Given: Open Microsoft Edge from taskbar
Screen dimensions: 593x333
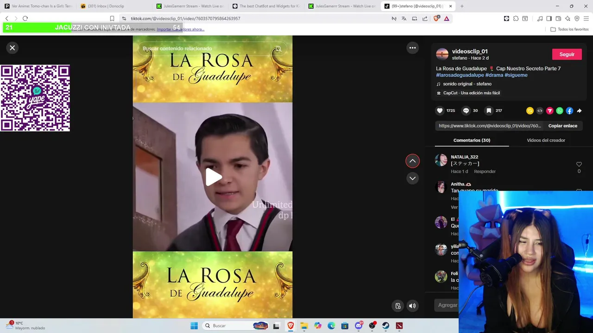Looking at the screenshot, I should [x=331, y=326].
